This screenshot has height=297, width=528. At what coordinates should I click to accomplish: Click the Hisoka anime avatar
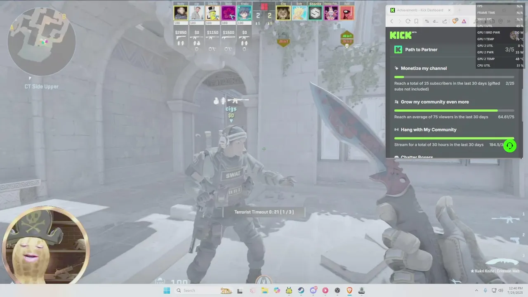click(244, 13)
